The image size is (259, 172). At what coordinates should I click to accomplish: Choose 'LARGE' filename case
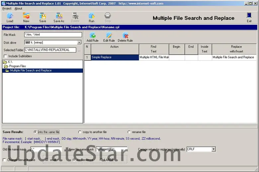tap(101, 160)
